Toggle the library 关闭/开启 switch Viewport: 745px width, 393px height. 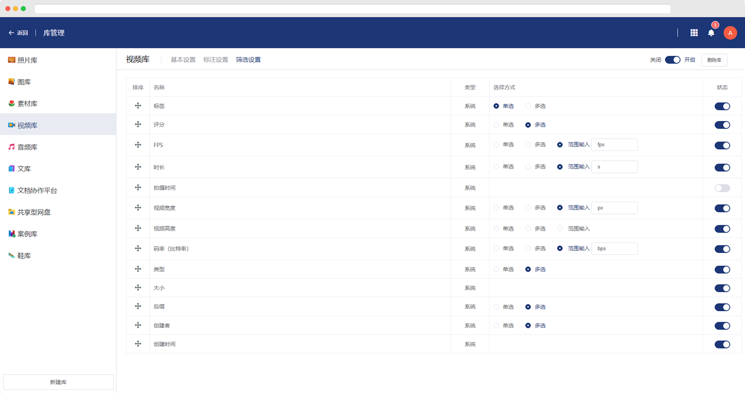[672, 60]
